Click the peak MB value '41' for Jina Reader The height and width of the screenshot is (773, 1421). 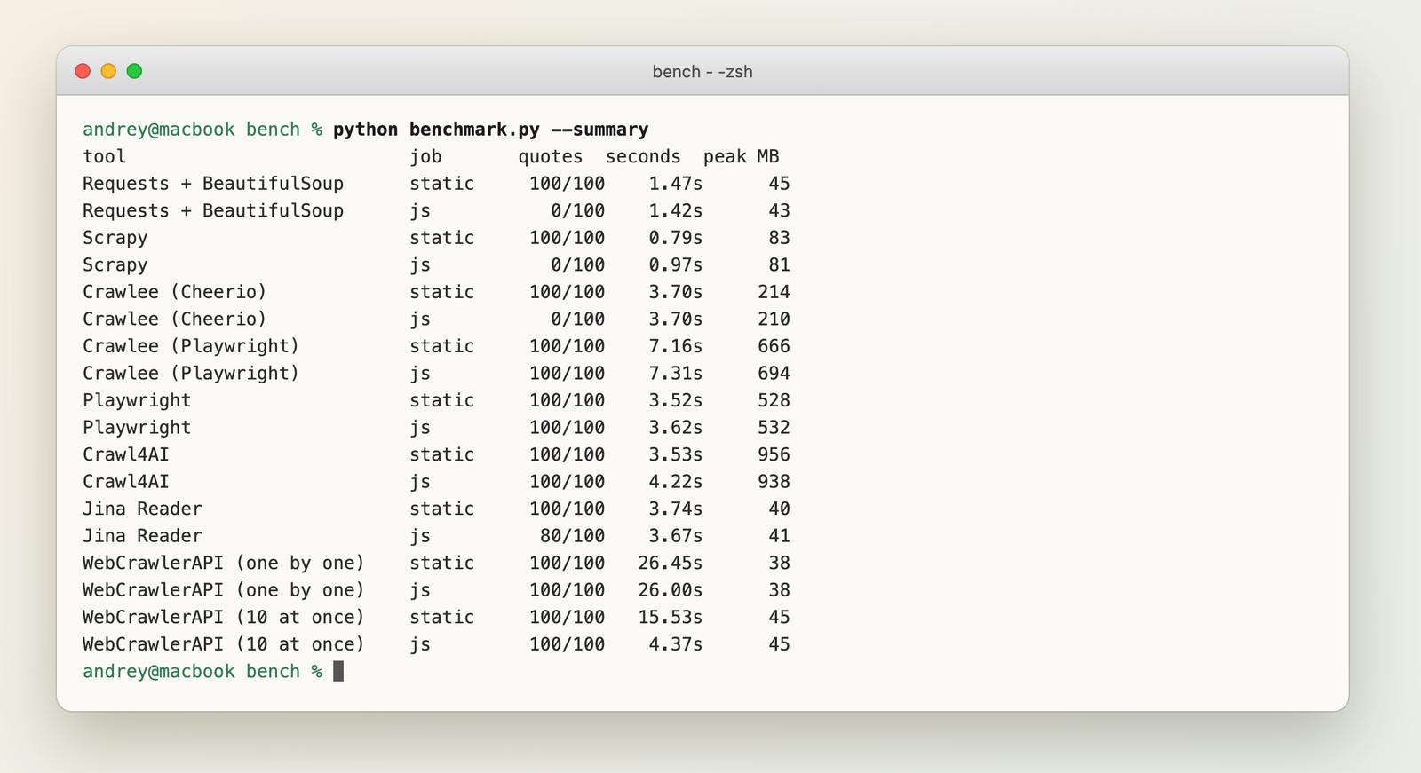point(779,536)
